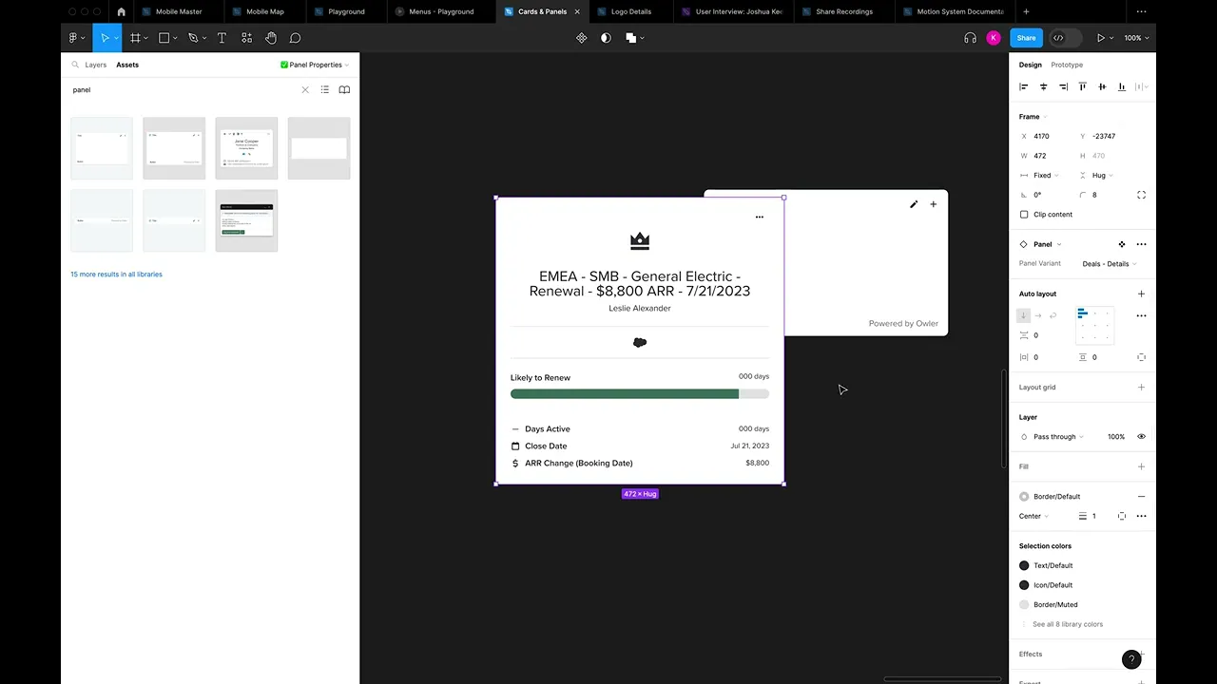Viewport: 1217px width, 684px height.
Task: Go to the Home tab icon
Action: point(121,11)
